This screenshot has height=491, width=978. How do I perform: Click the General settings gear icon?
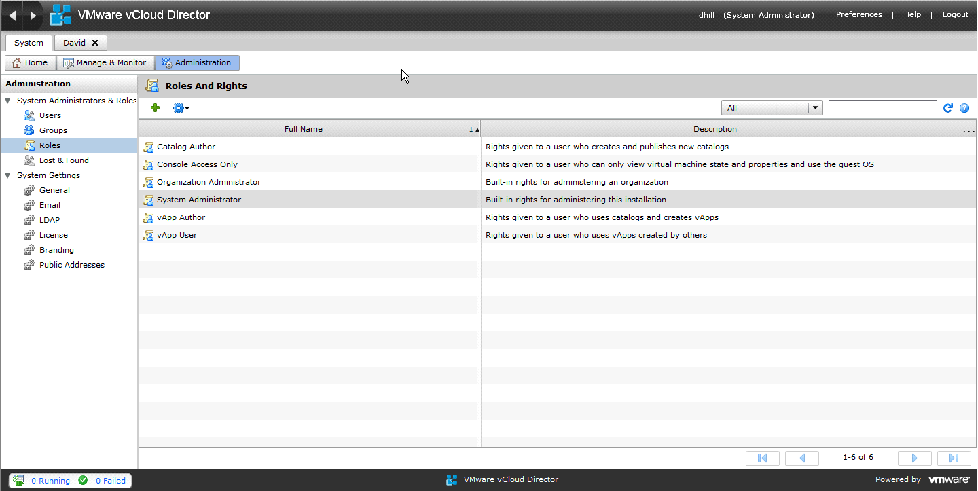pyautogui.click(x=29, y=190)
